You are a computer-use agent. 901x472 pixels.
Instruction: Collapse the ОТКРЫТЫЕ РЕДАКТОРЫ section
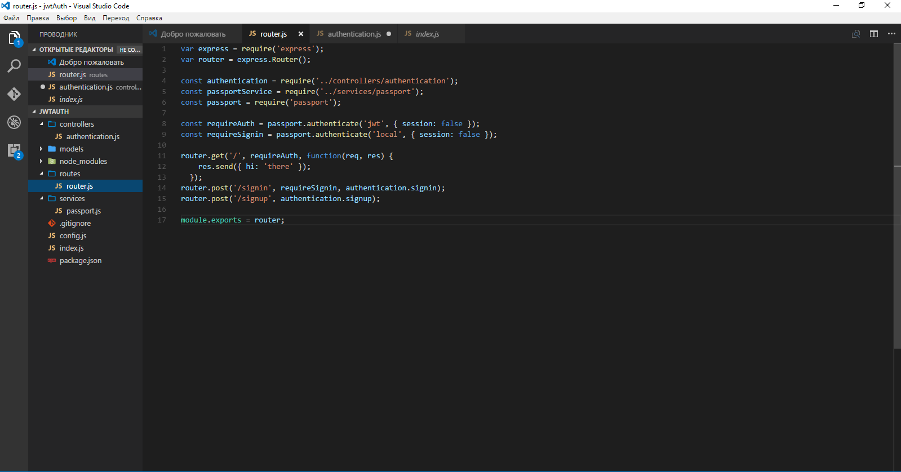click(x=34, y=50)
